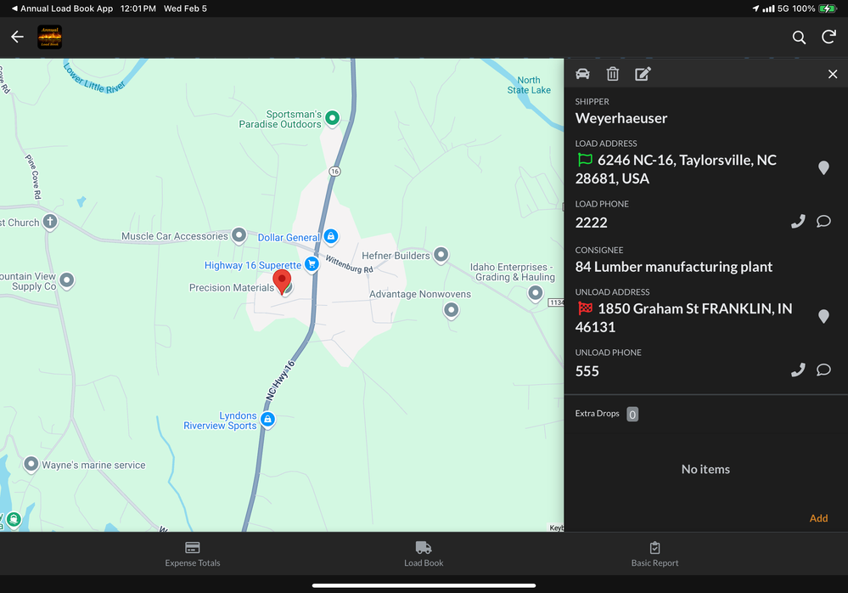Click unload address 1850 Graham St
848x593 pixels.
(683, 318)
